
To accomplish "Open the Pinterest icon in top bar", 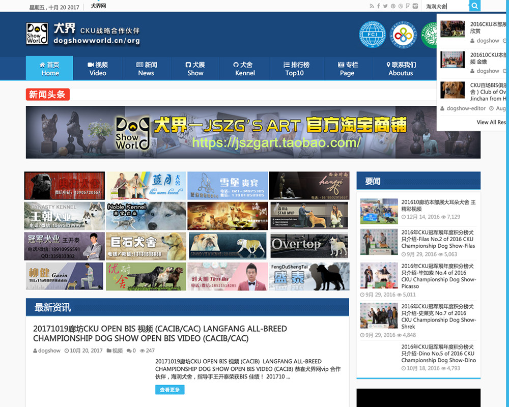I will pos(393,6).
